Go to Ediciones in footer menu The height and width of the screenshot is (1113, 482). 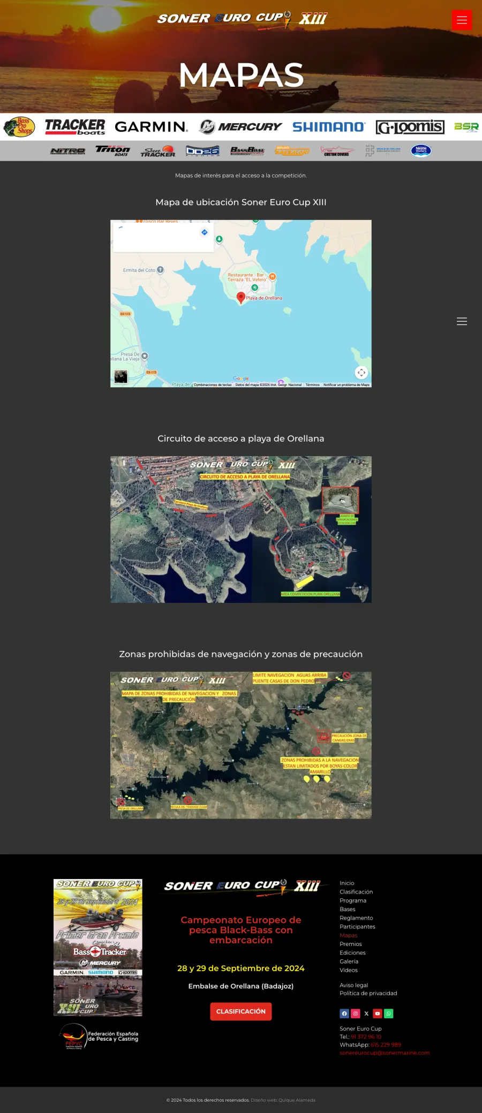coord(352,952)
